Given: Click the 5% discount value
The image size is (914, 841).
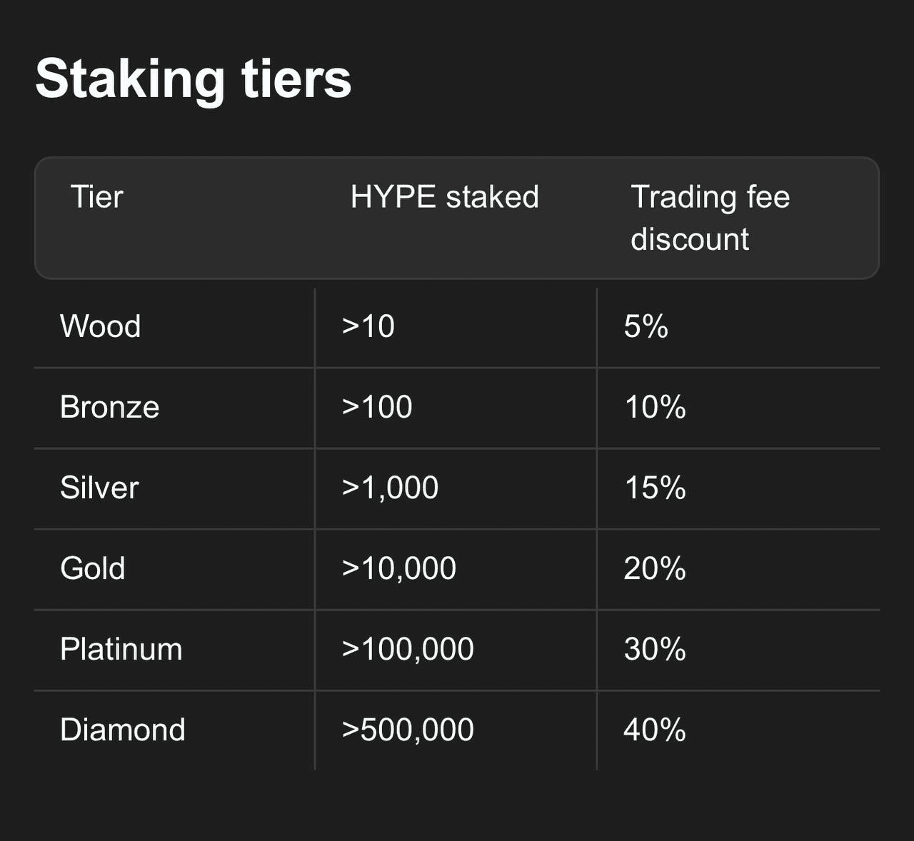Looking at the screenshot, I should (646, 326).
